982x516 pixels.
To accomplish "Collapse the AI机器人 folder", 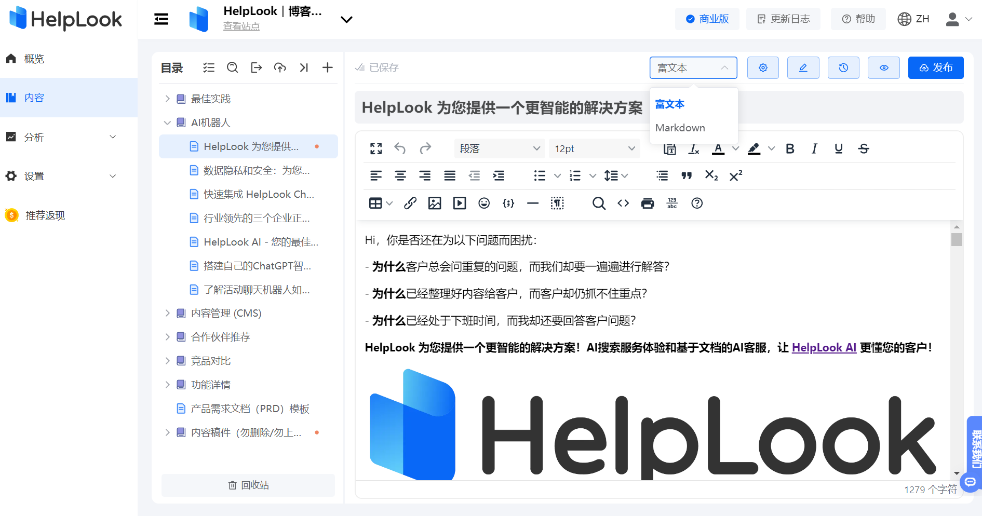I will pos(167,123).
